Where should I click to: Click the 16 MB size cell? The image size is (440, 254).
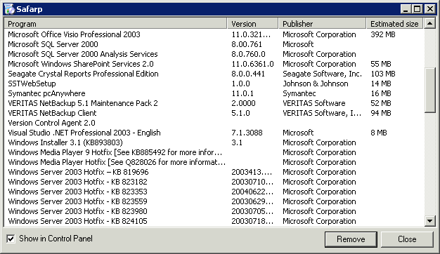click(381, 93)
